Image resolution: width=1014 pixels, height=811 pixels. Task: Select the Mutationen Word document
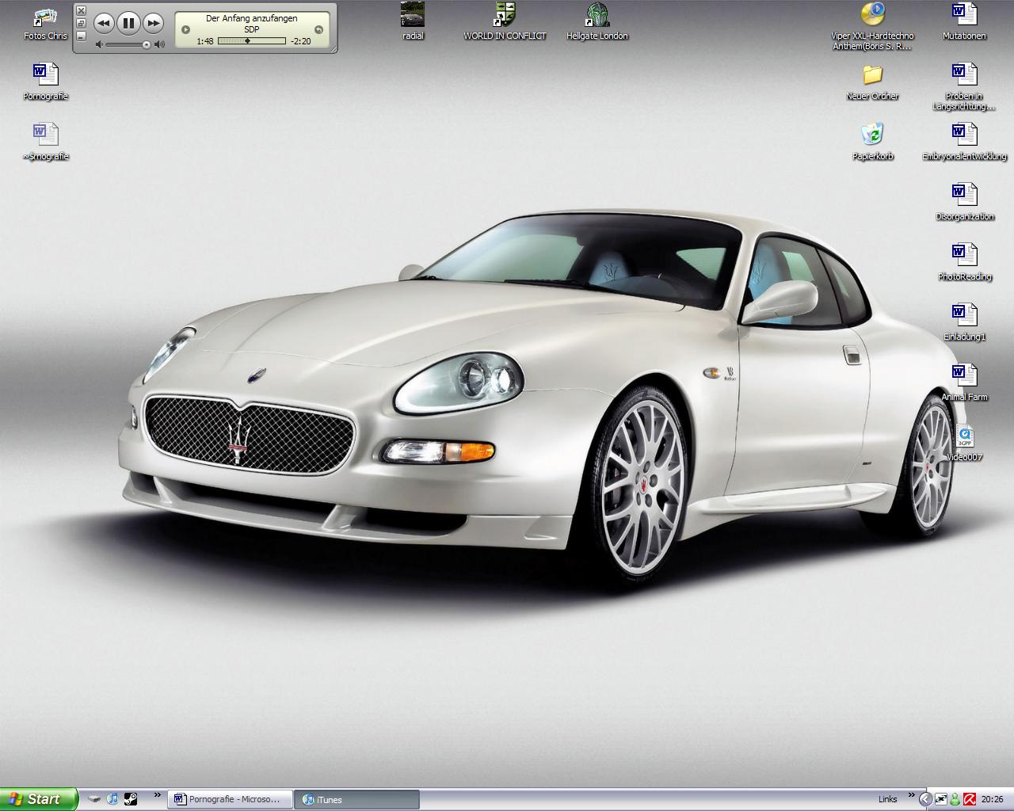pyautogui.click(x=964, y=21)
